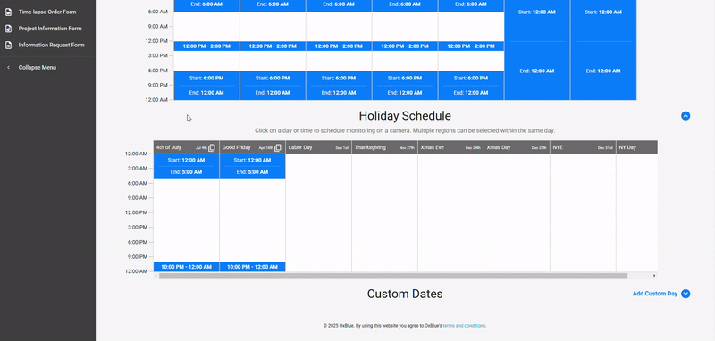Expand the Custom Dates section chevron
Image resolution: width=715 pixels, height=341 pixels.
(x=686, y=294)
